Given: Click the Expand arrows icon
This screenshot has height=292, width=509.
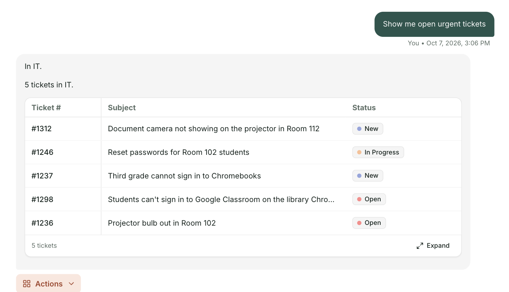Looking at the screenshot, I should tap(420, 246).
